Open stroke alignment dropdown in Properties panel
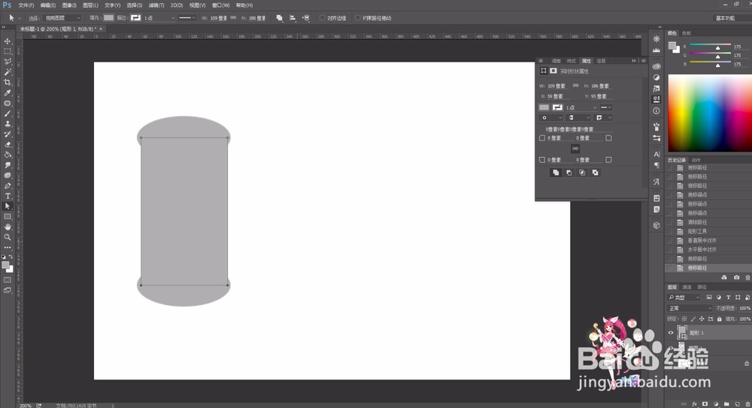This screenshot has width=752, height=408. [550, 117]
